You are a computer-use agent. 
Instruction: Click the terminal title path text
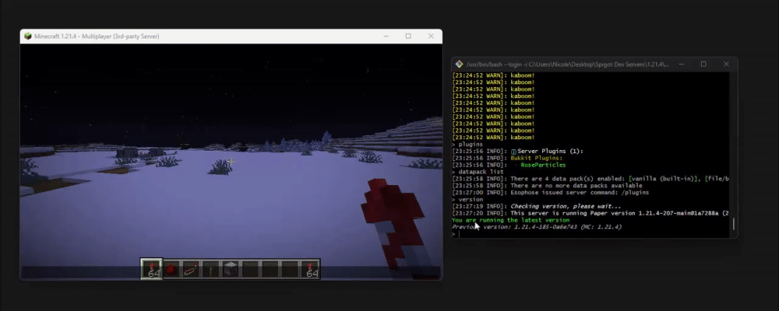click(x=567, y=64)
